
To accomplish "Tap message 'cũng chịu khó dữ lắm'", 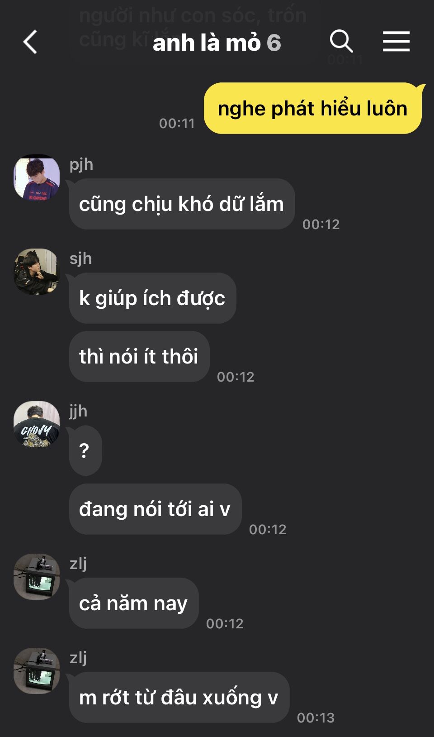I will [x=182, y=204].
